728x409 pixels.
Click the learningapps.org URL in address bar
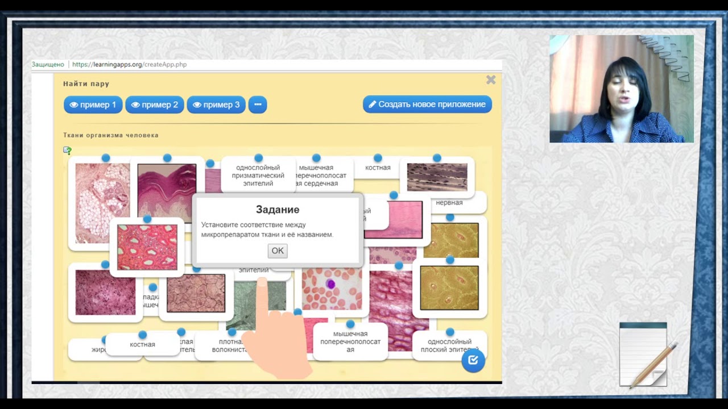pos(129,64)
